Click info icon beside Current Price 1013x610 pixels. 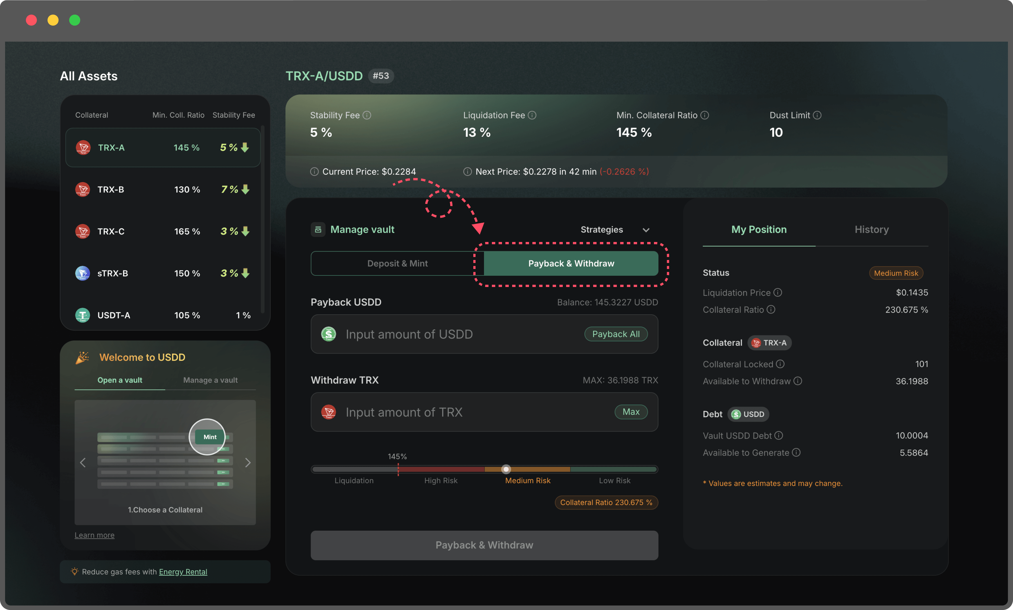coord(314,171)
